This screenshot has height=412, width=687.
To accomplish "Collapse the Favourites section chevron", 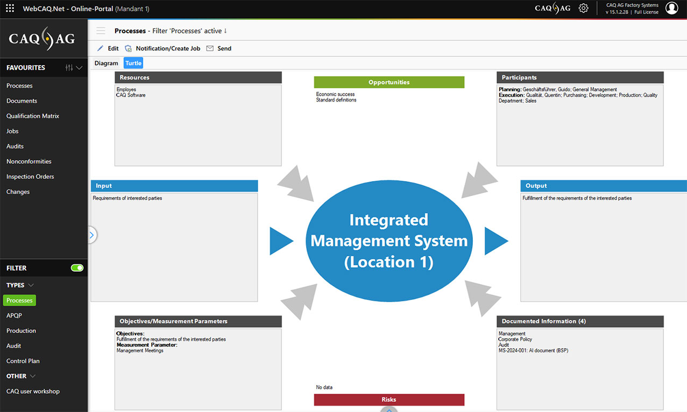I will tap(80, 68).
